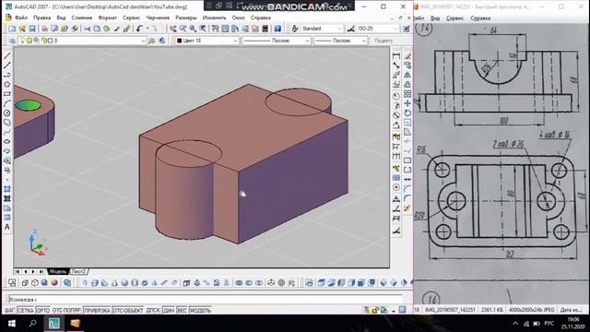Screen dimensions: 590x332
Task: Open the Windows Start button
Action: pos(12,324)
